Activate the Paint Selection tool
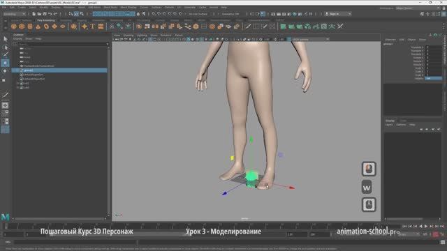This screenshot has width=447, height=251. 6,54
